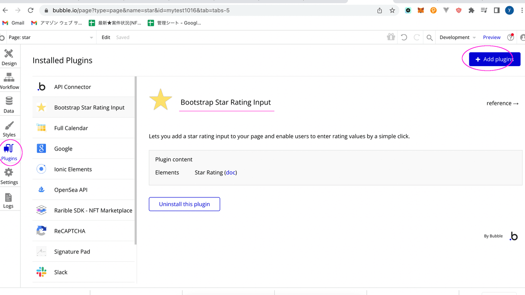Open the Styles tab in sidebar
525x295 pixels.
pyautogui.click(x=9, y=129)
